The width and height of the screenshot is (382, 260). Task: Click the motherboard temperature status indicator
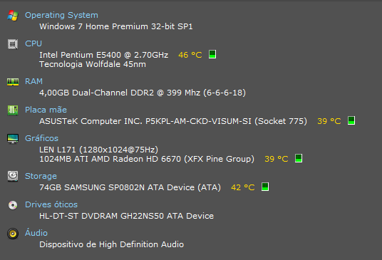click(351, 120)
